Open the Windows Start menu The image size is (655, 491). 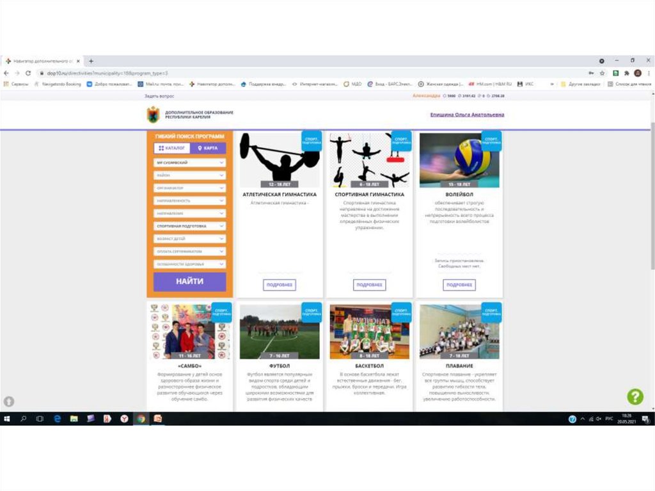[x=6, y=419]
